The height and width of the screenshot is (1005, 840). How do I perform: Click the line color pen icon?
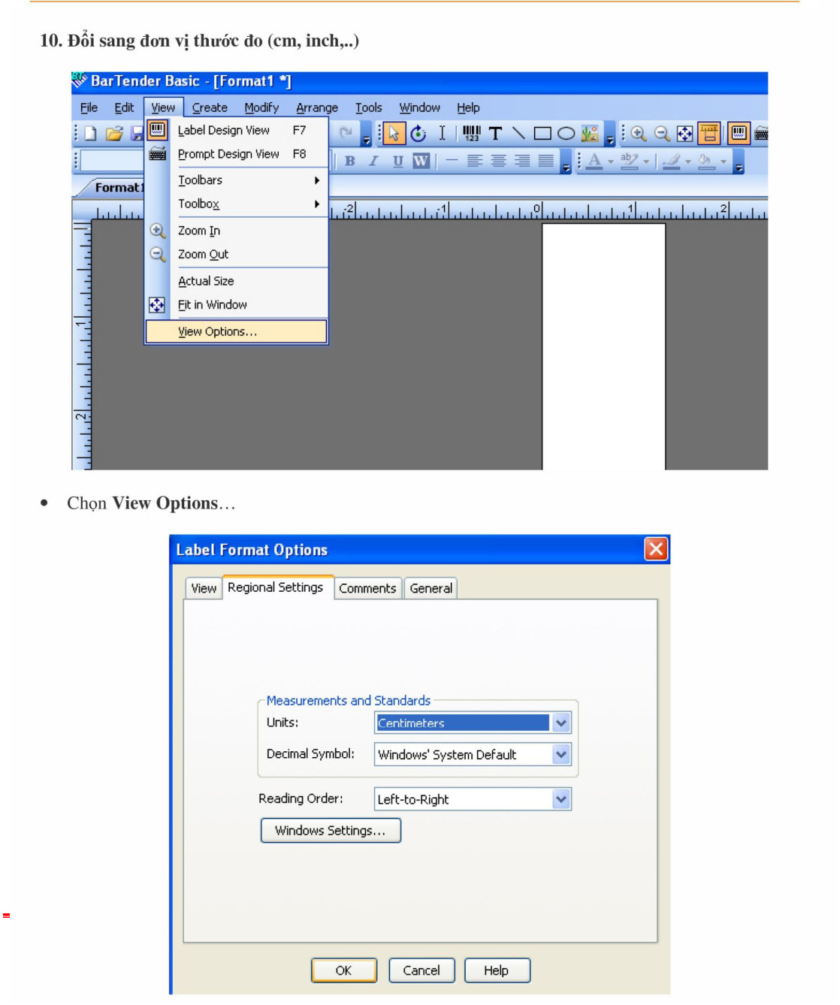tap(672, 161)
